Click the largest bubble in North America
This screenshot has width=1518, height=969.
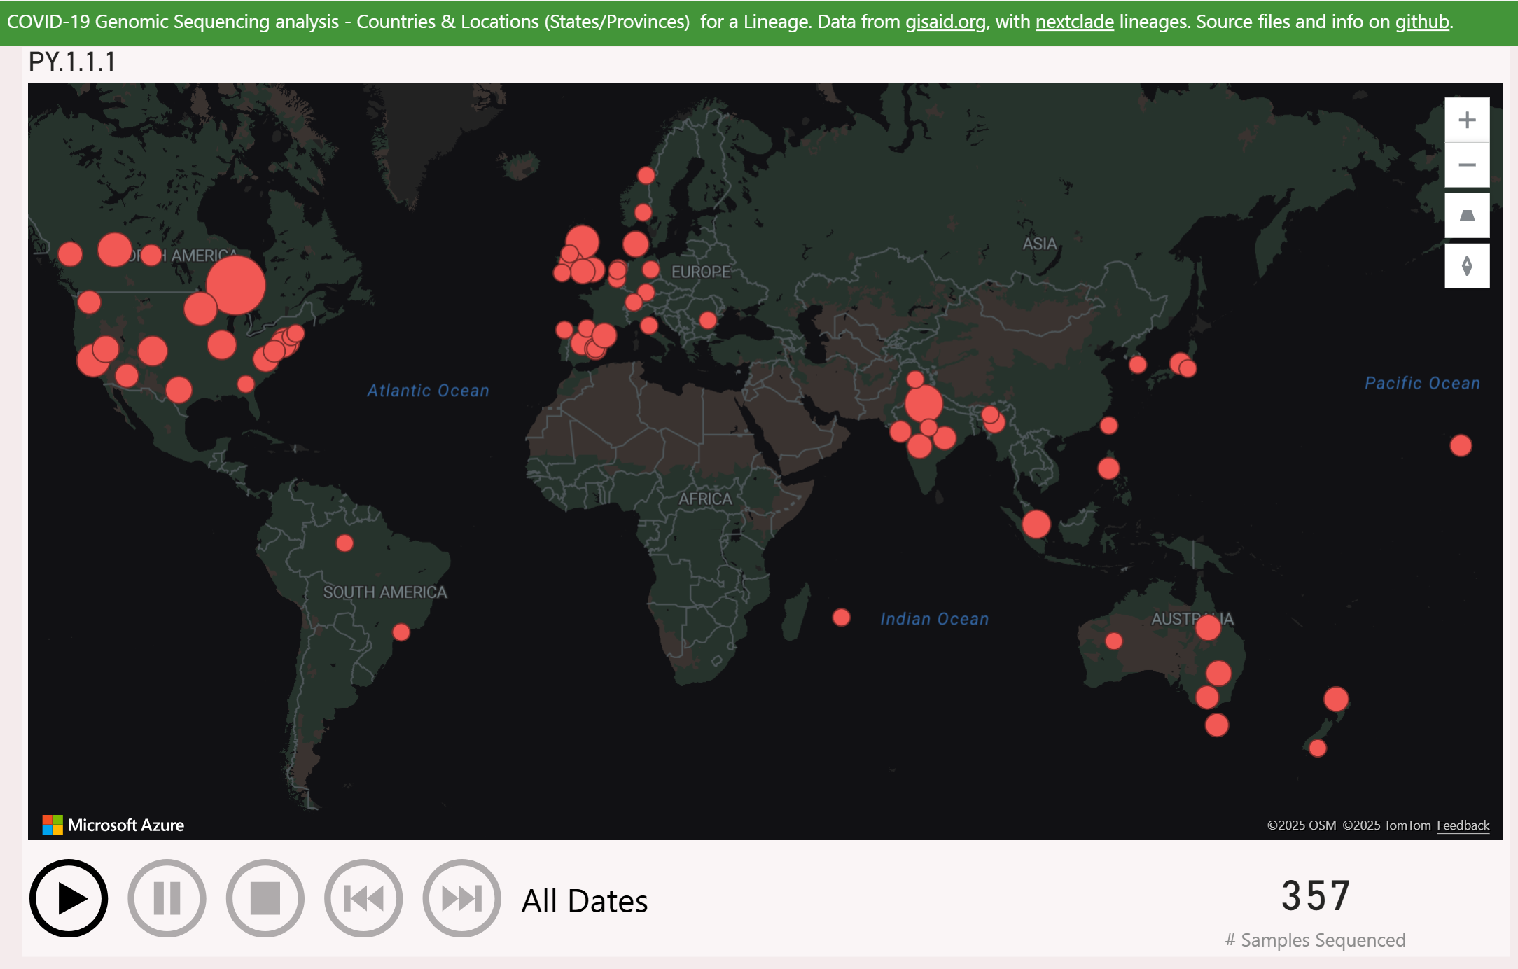[236, 285]
